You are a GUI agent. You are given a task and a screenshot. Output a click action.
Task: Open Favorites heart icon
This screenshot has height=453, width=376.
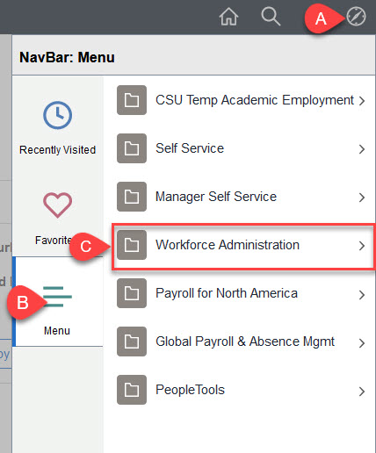pos(57,205)
